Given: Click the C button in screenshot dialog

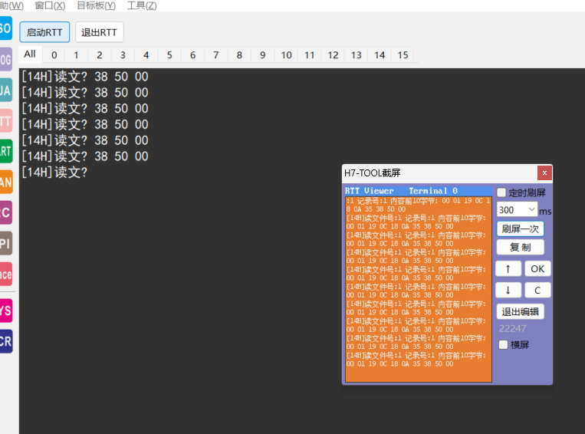Looking at the screenshot, I should [537, 290].
